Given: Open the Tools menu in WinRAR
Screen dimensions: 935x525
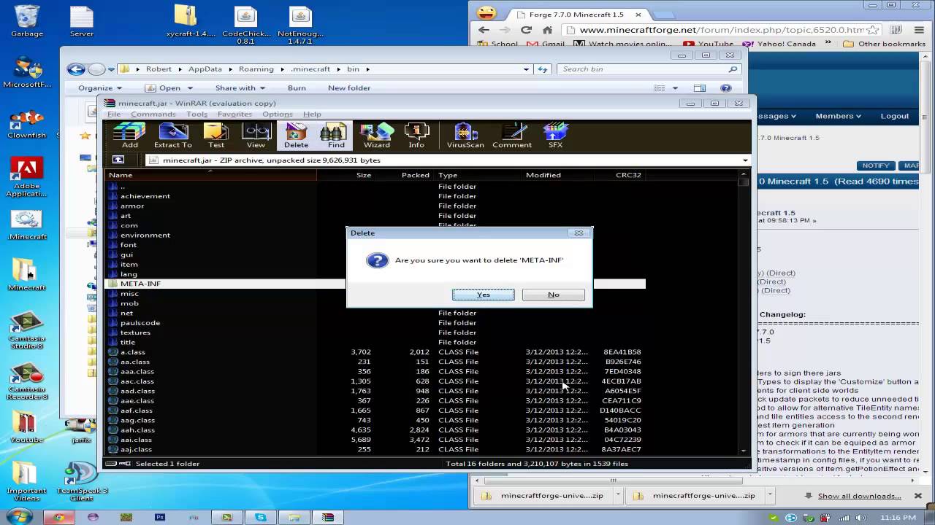Looking at the screenshot, I should click(196, 114).
